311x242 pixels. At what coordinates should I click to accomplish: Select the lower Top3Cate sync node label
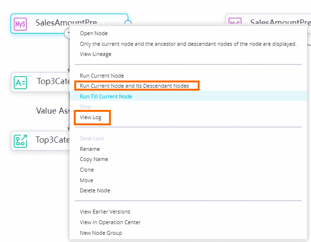(53, 140)
